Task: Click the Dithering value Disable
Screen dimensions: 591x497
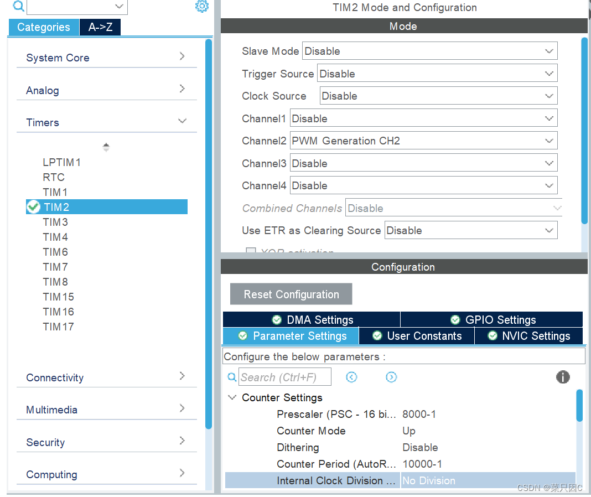Action: pyautogui.click(x=420, y=447)
